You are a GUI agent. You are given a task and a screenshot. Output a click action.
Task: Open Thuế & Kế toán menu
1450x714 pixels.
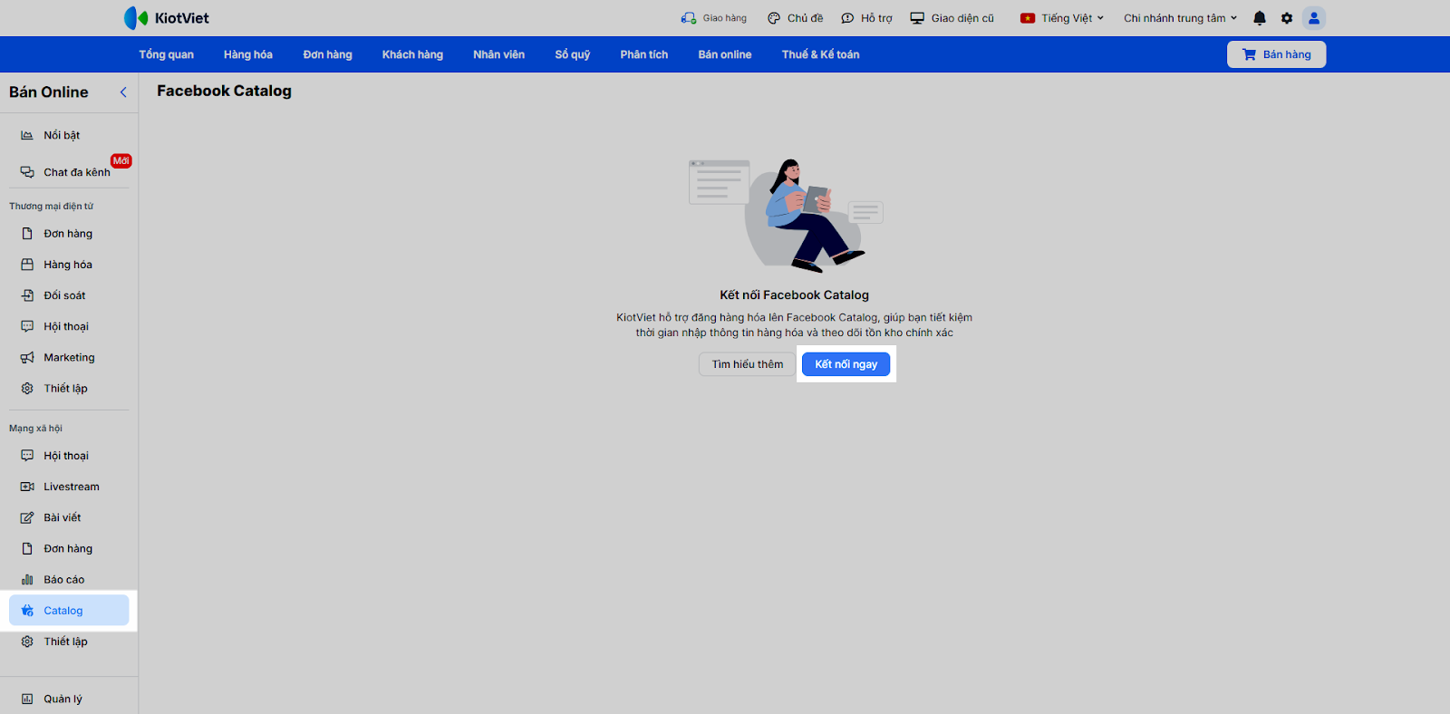821,54
